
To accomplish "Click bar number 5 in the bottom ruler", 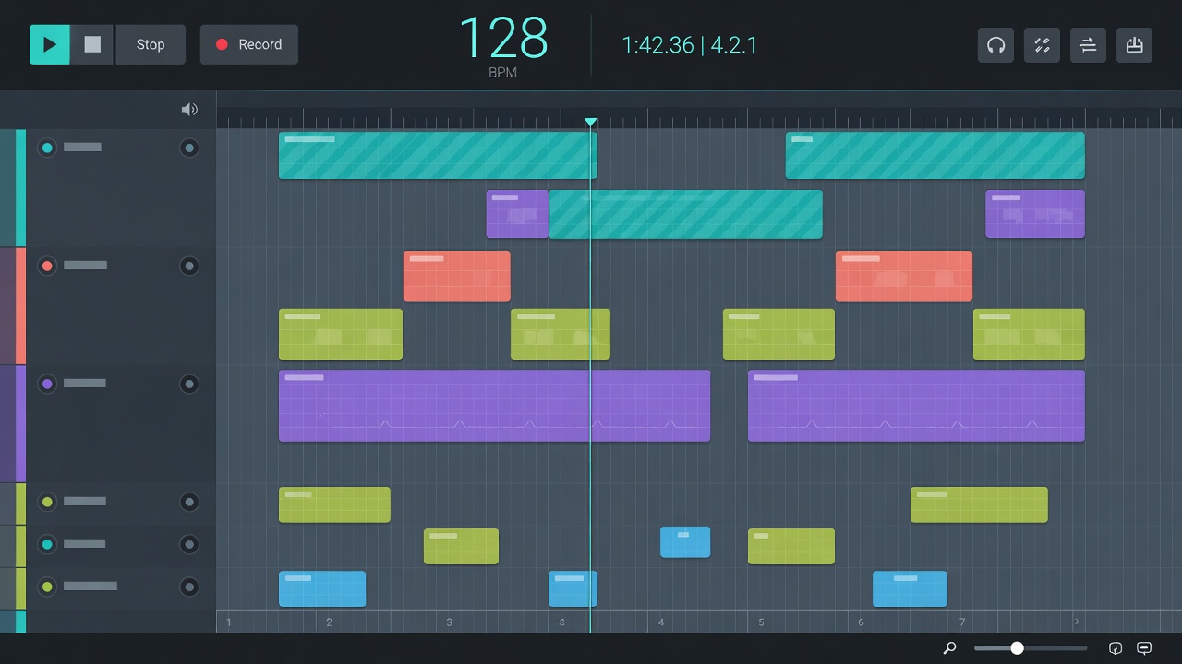I will pyautogui.click(x=761, y=622).
